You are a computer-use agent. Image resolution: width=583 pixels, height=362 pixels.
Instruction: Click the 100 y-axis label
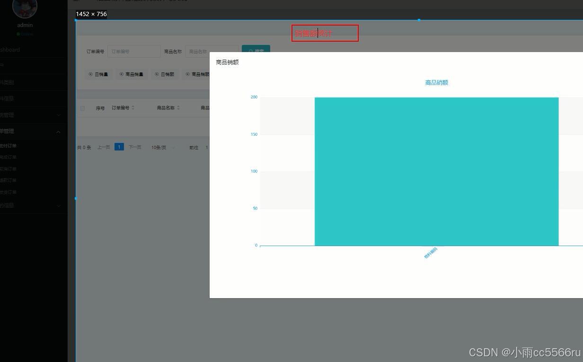[254, 171]
